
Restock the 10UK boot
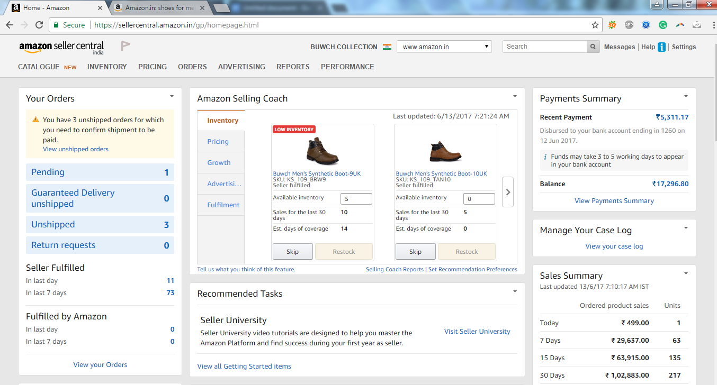tap(467, 252)
